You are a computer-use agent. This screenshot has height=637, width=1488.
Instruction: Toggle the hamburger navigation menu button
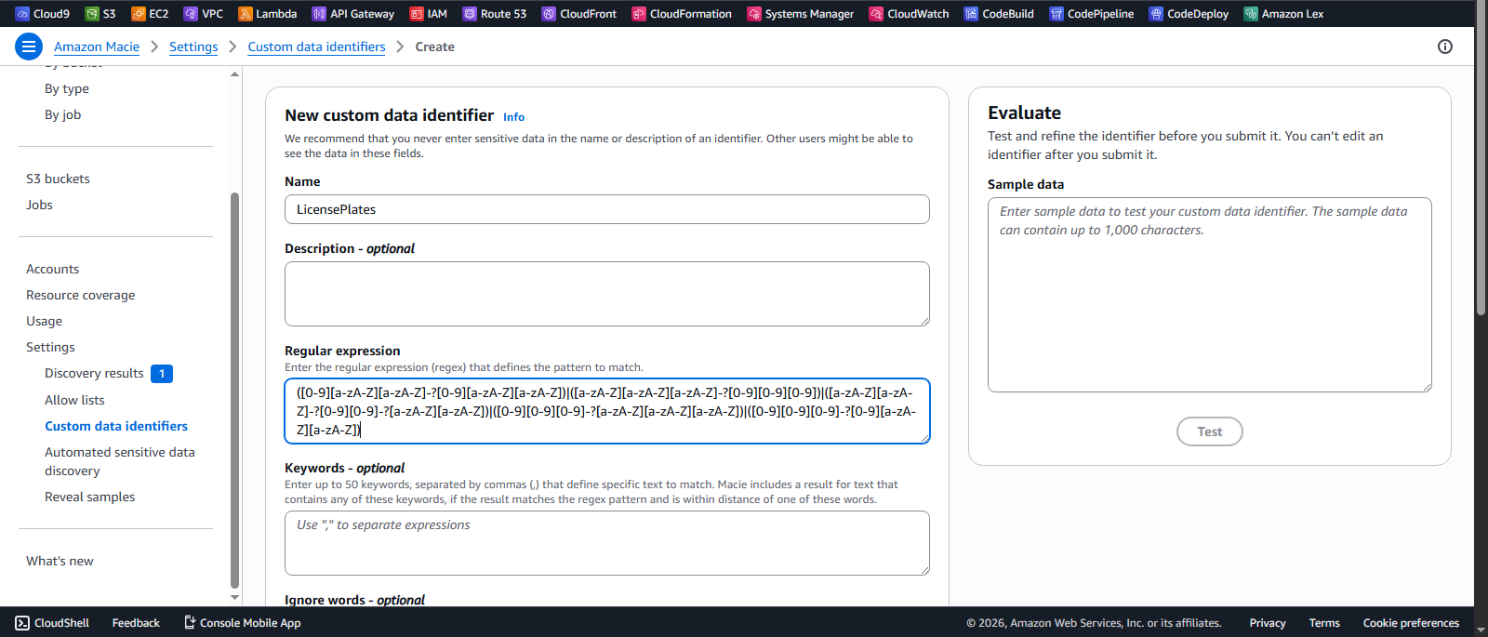pos(29,46)
